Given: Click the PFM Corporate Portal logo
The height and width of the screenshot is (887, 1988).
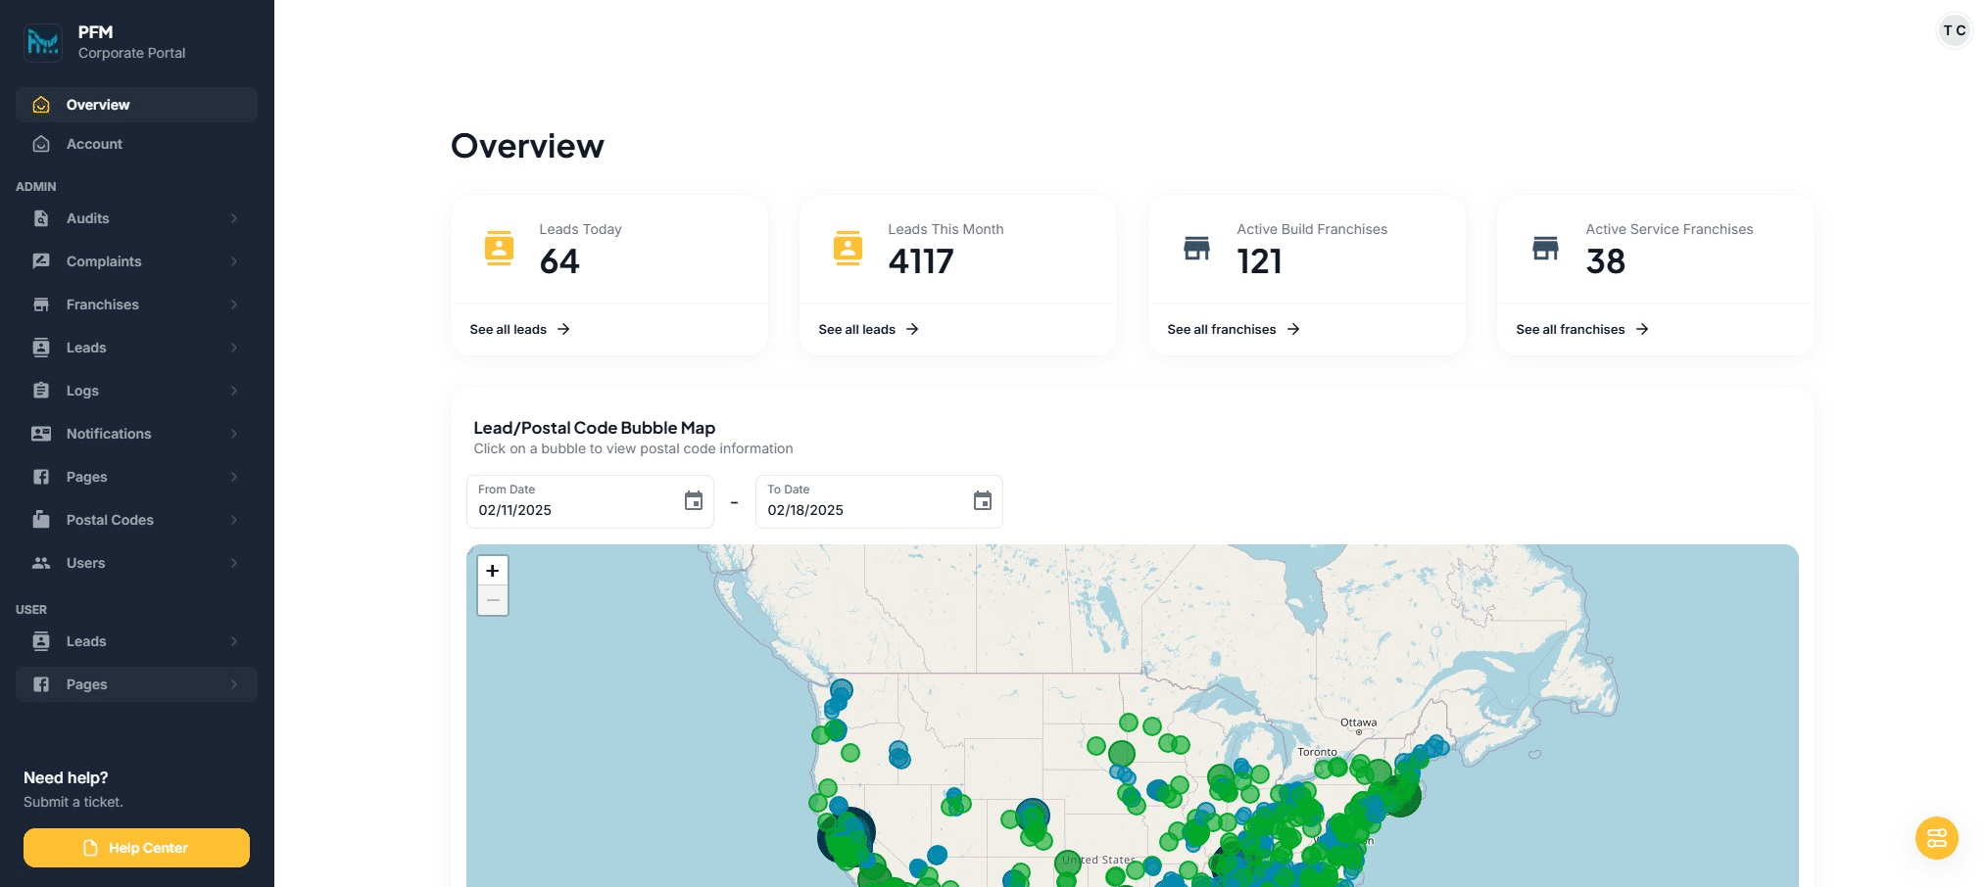Looking at the screenshot, I should point(43,42).
